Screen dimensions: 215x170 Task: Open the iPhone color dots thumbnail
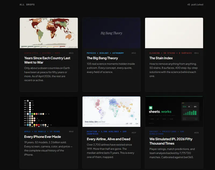point(49,112)
